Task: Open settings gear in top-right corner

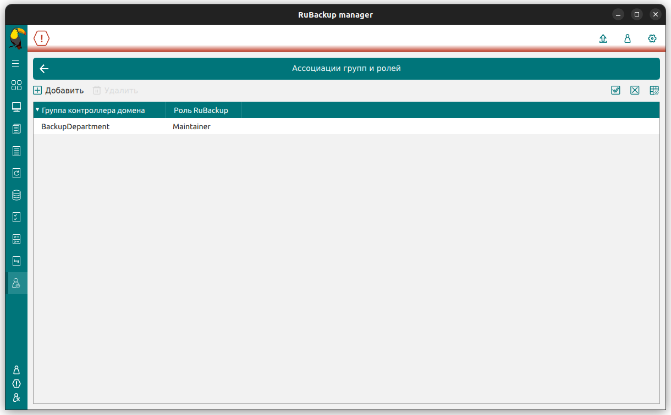Action: pyautogui.click(x=652, y=38)
